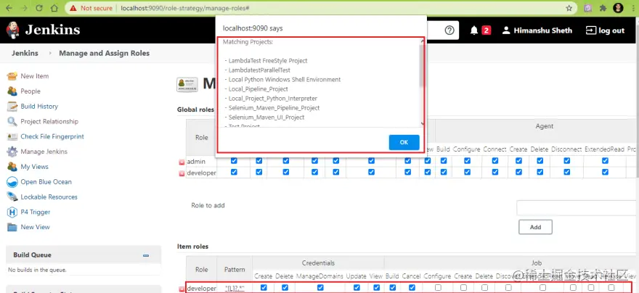Toggle global developer Agent Delete checkbox
The image size is (639, 293).
(540, 172)
